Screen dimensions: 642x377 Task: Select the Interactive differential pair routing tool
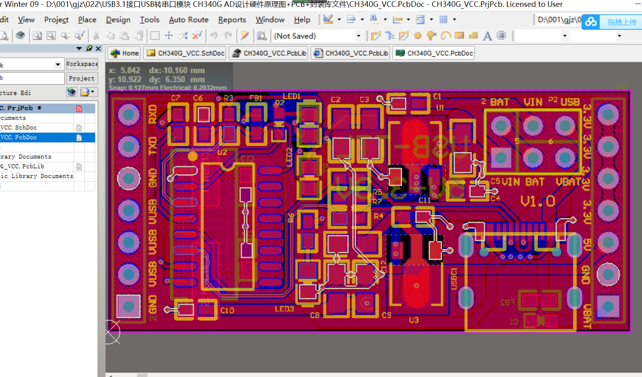(x=404, y=36)
